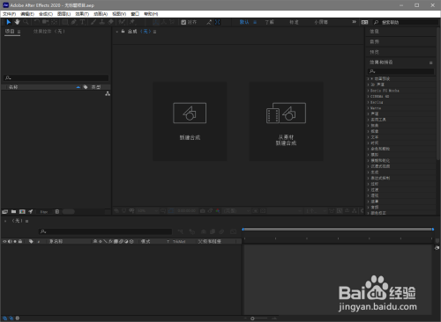Click the new composition icon at Project panel bottom
441x322 pixels.
click(22, 211)
